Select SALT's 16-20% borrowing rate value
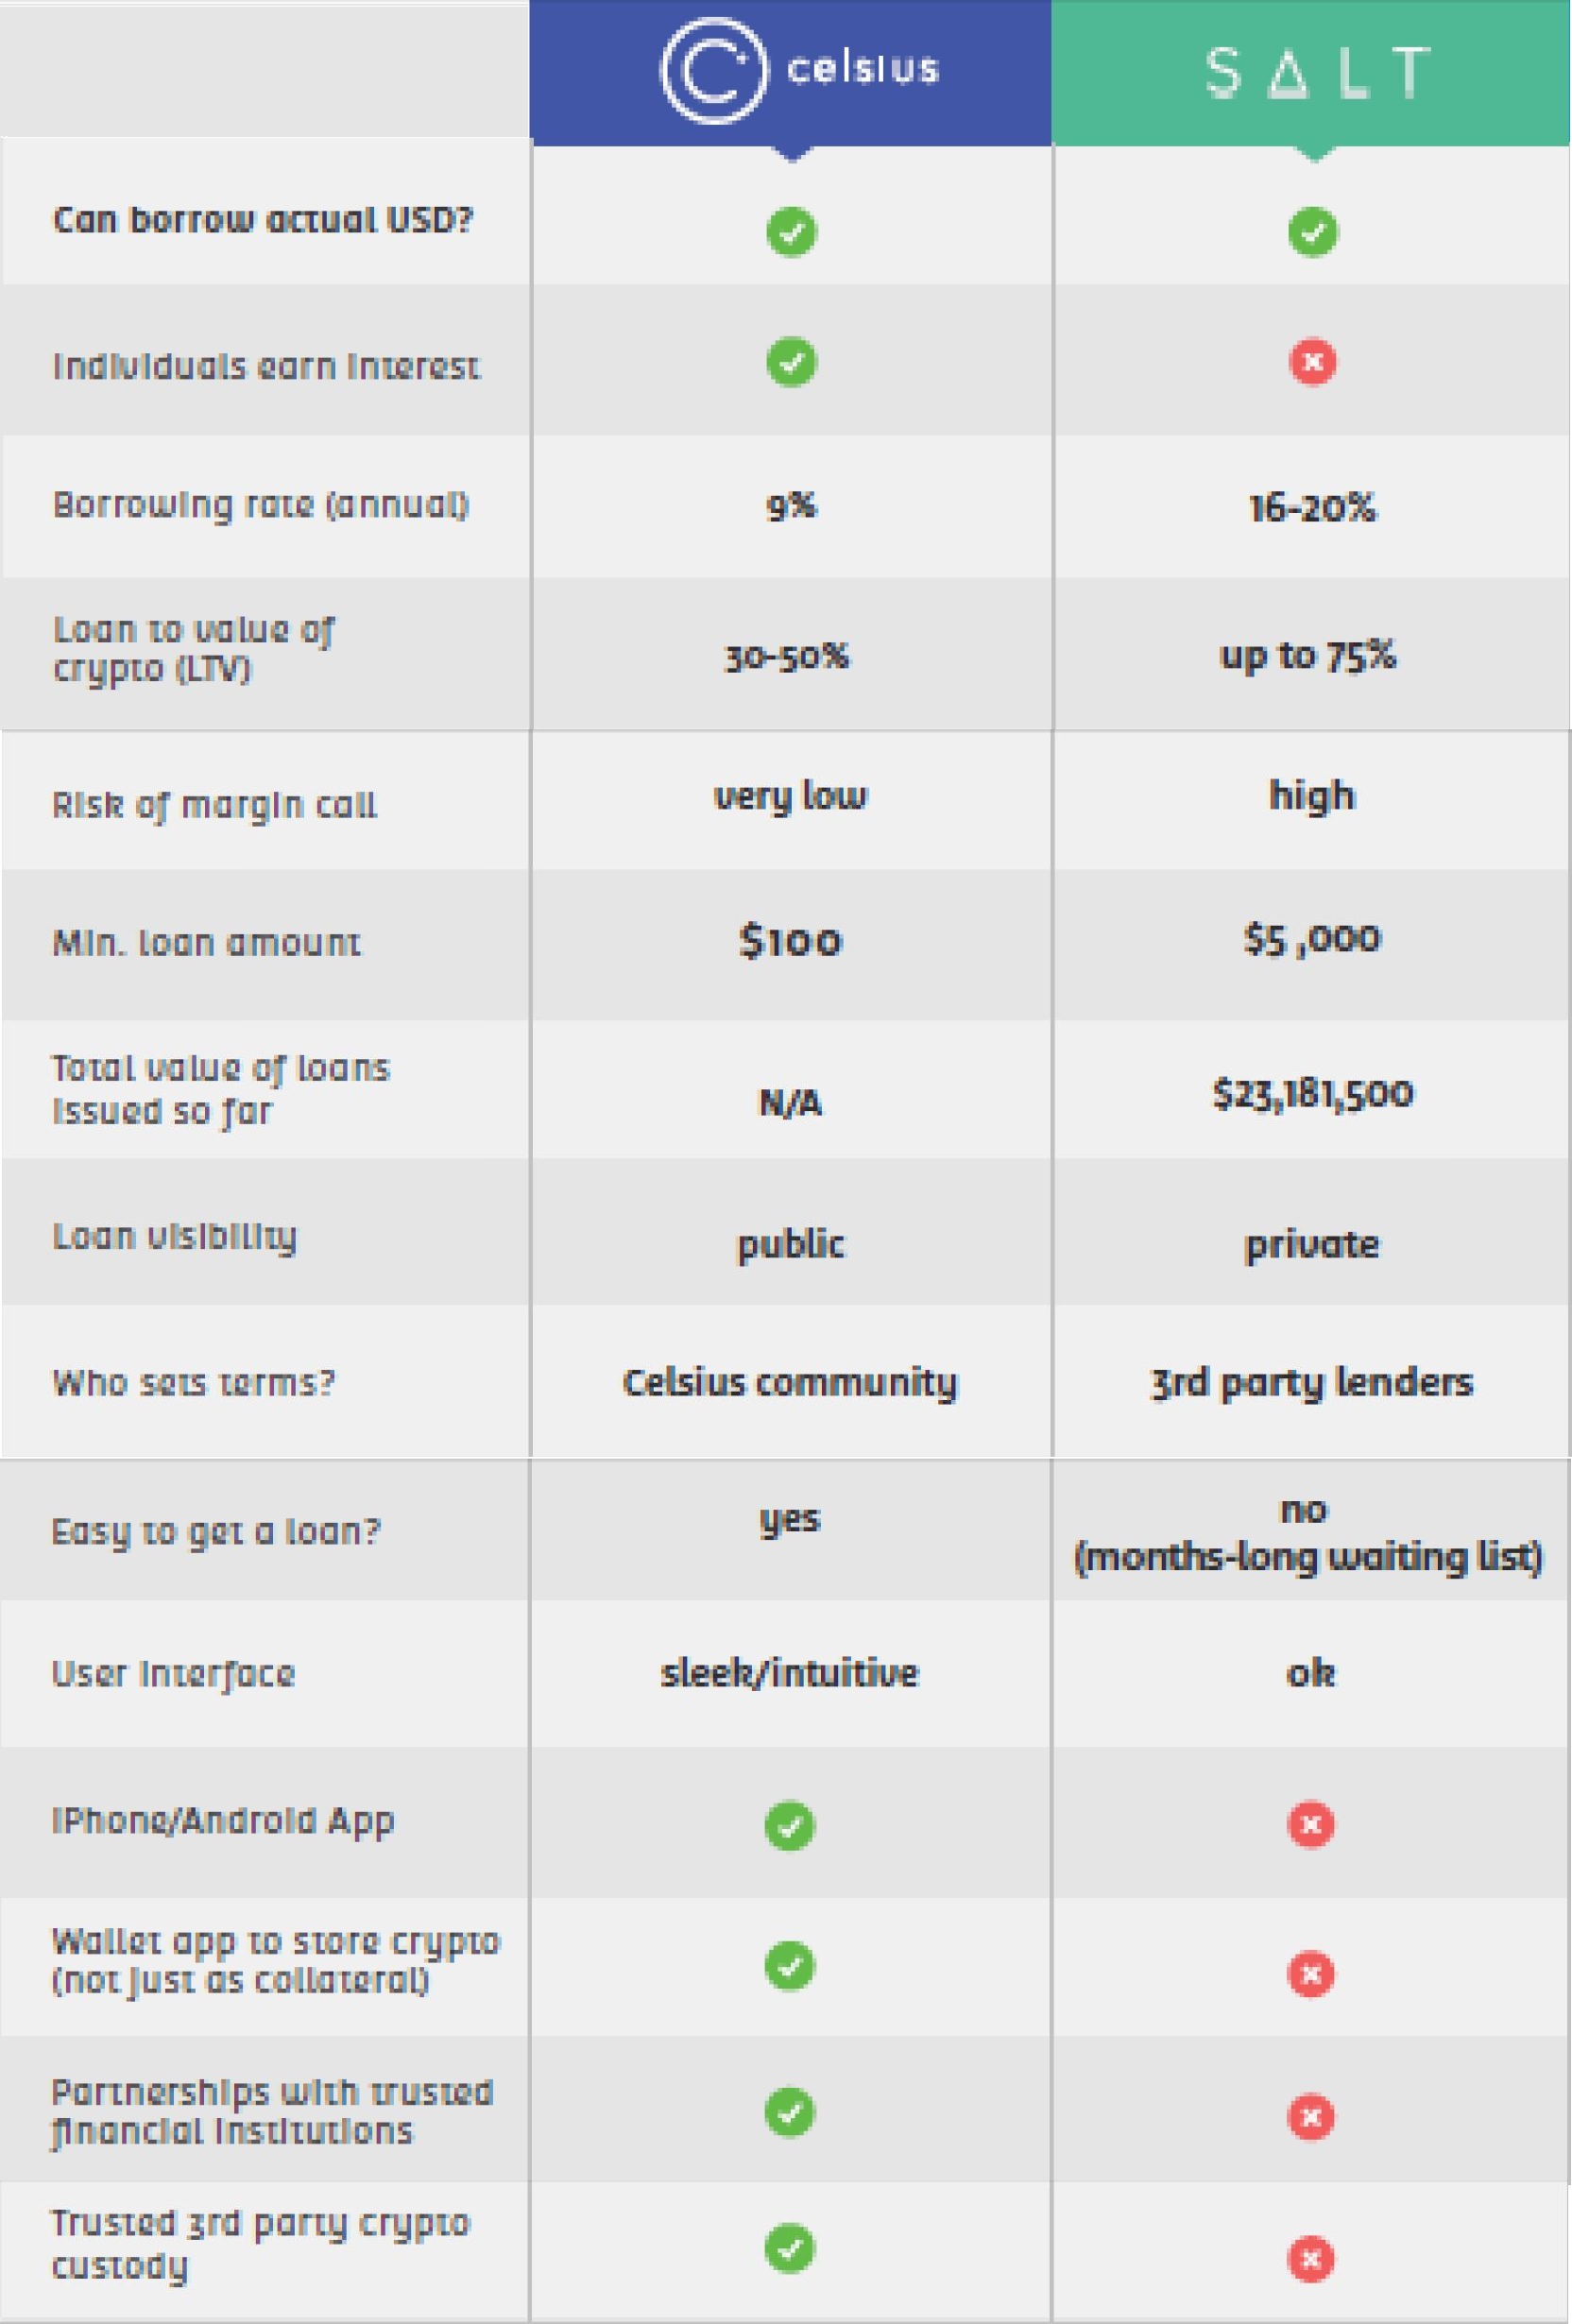 [1312, 508]
